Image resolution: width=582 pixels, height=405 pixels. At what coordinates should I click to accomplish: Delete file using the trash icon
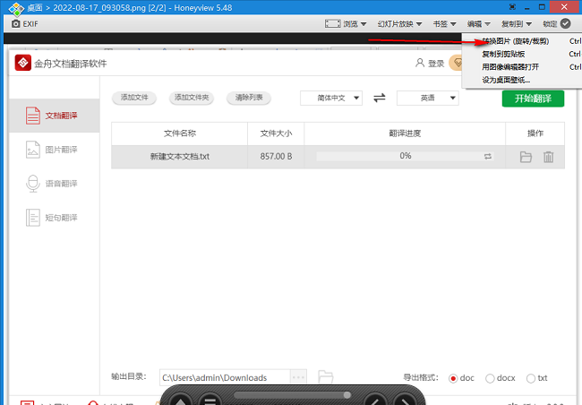click(548, 157)
